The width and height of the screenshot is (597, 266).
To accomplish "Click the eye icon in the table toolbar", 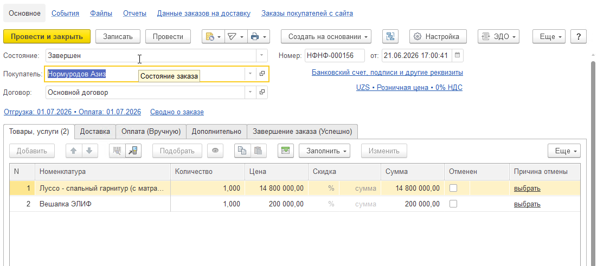I will (215, 151).
